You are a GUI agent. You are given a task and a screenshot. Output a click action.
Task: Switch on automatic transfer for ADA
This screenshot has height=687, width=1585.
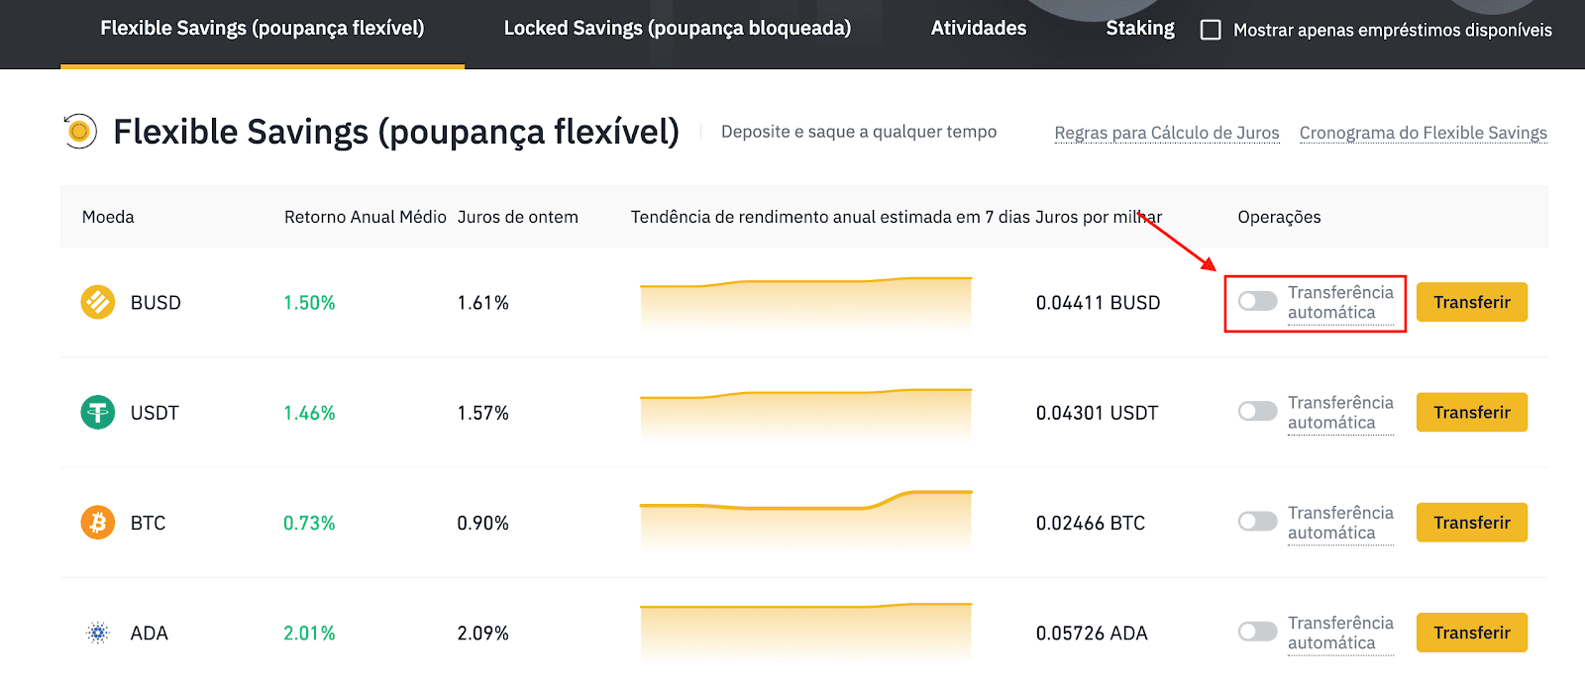pos(1257,631)
